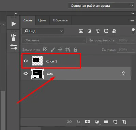Open the Основная рабочая среда workspace dropdown

click(101, 6)
